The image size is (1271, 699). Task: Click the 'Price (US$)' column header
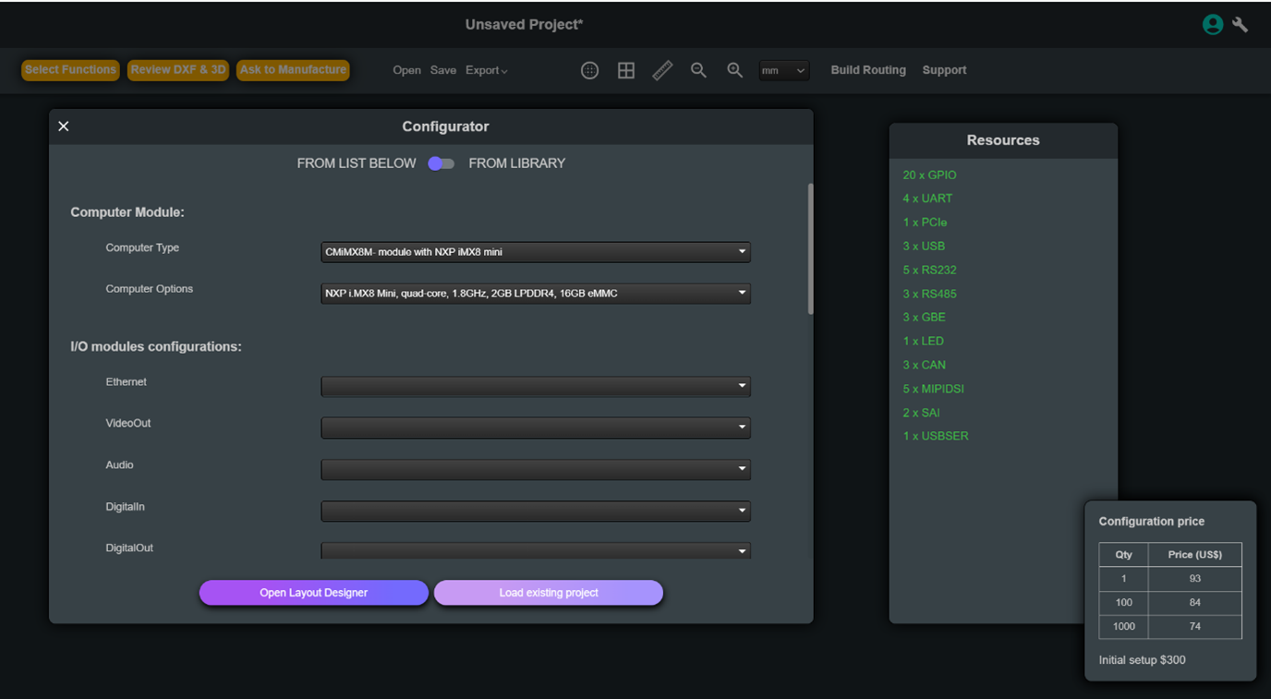pos(1195,555)
